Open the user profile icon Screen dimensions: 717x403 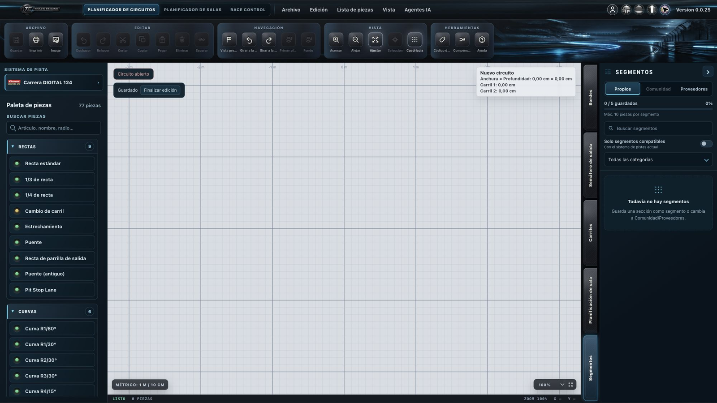[612, 9]
